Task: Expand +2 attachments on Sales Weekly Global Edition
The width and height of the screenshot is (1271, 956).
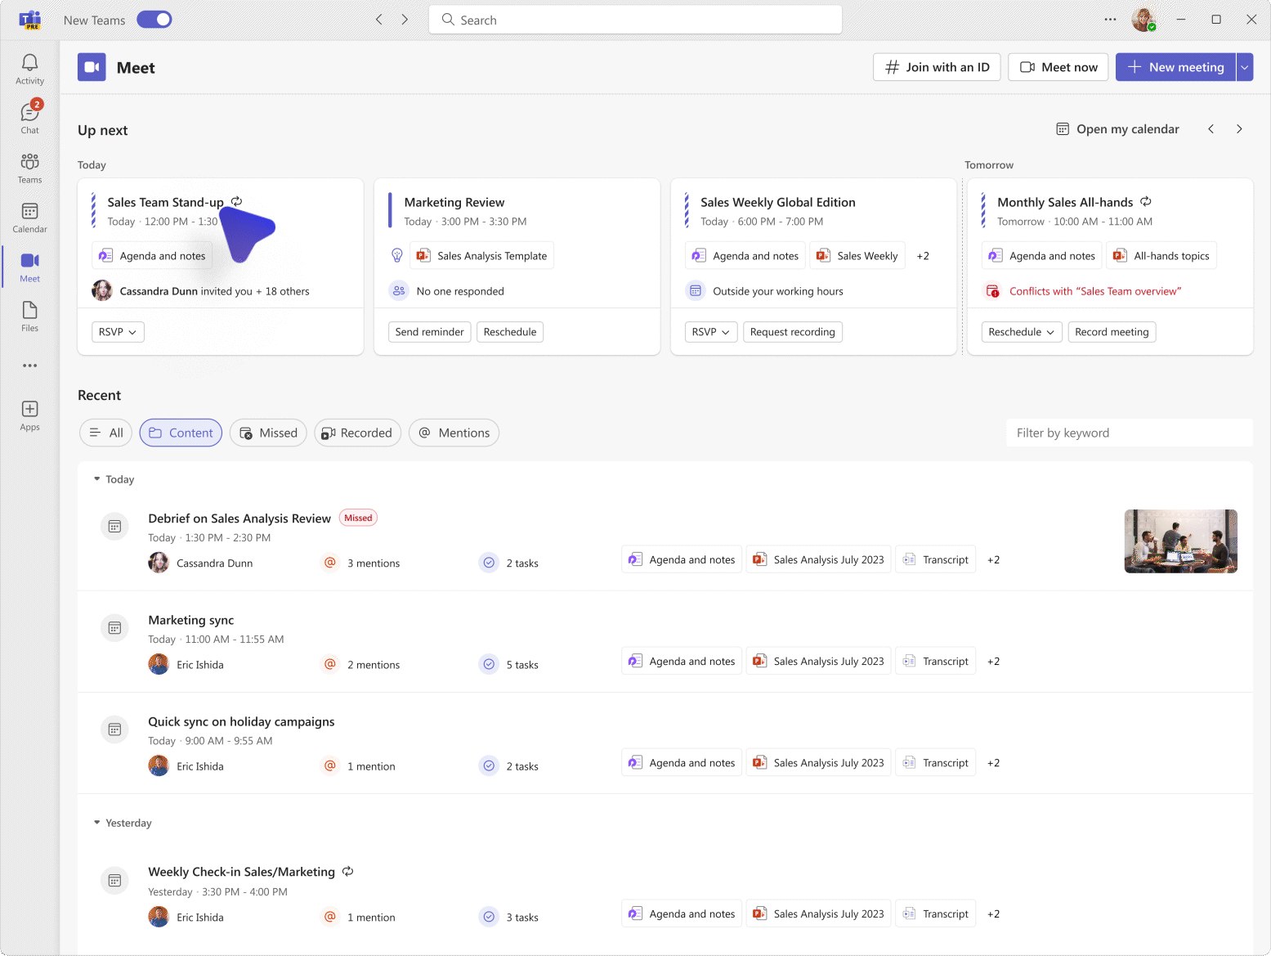Action: pos(923,256)
